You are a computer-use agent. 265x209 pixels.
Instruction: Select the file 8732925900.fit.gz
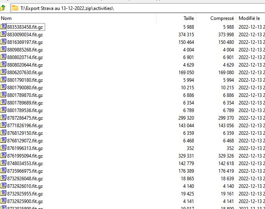[25, 201]
